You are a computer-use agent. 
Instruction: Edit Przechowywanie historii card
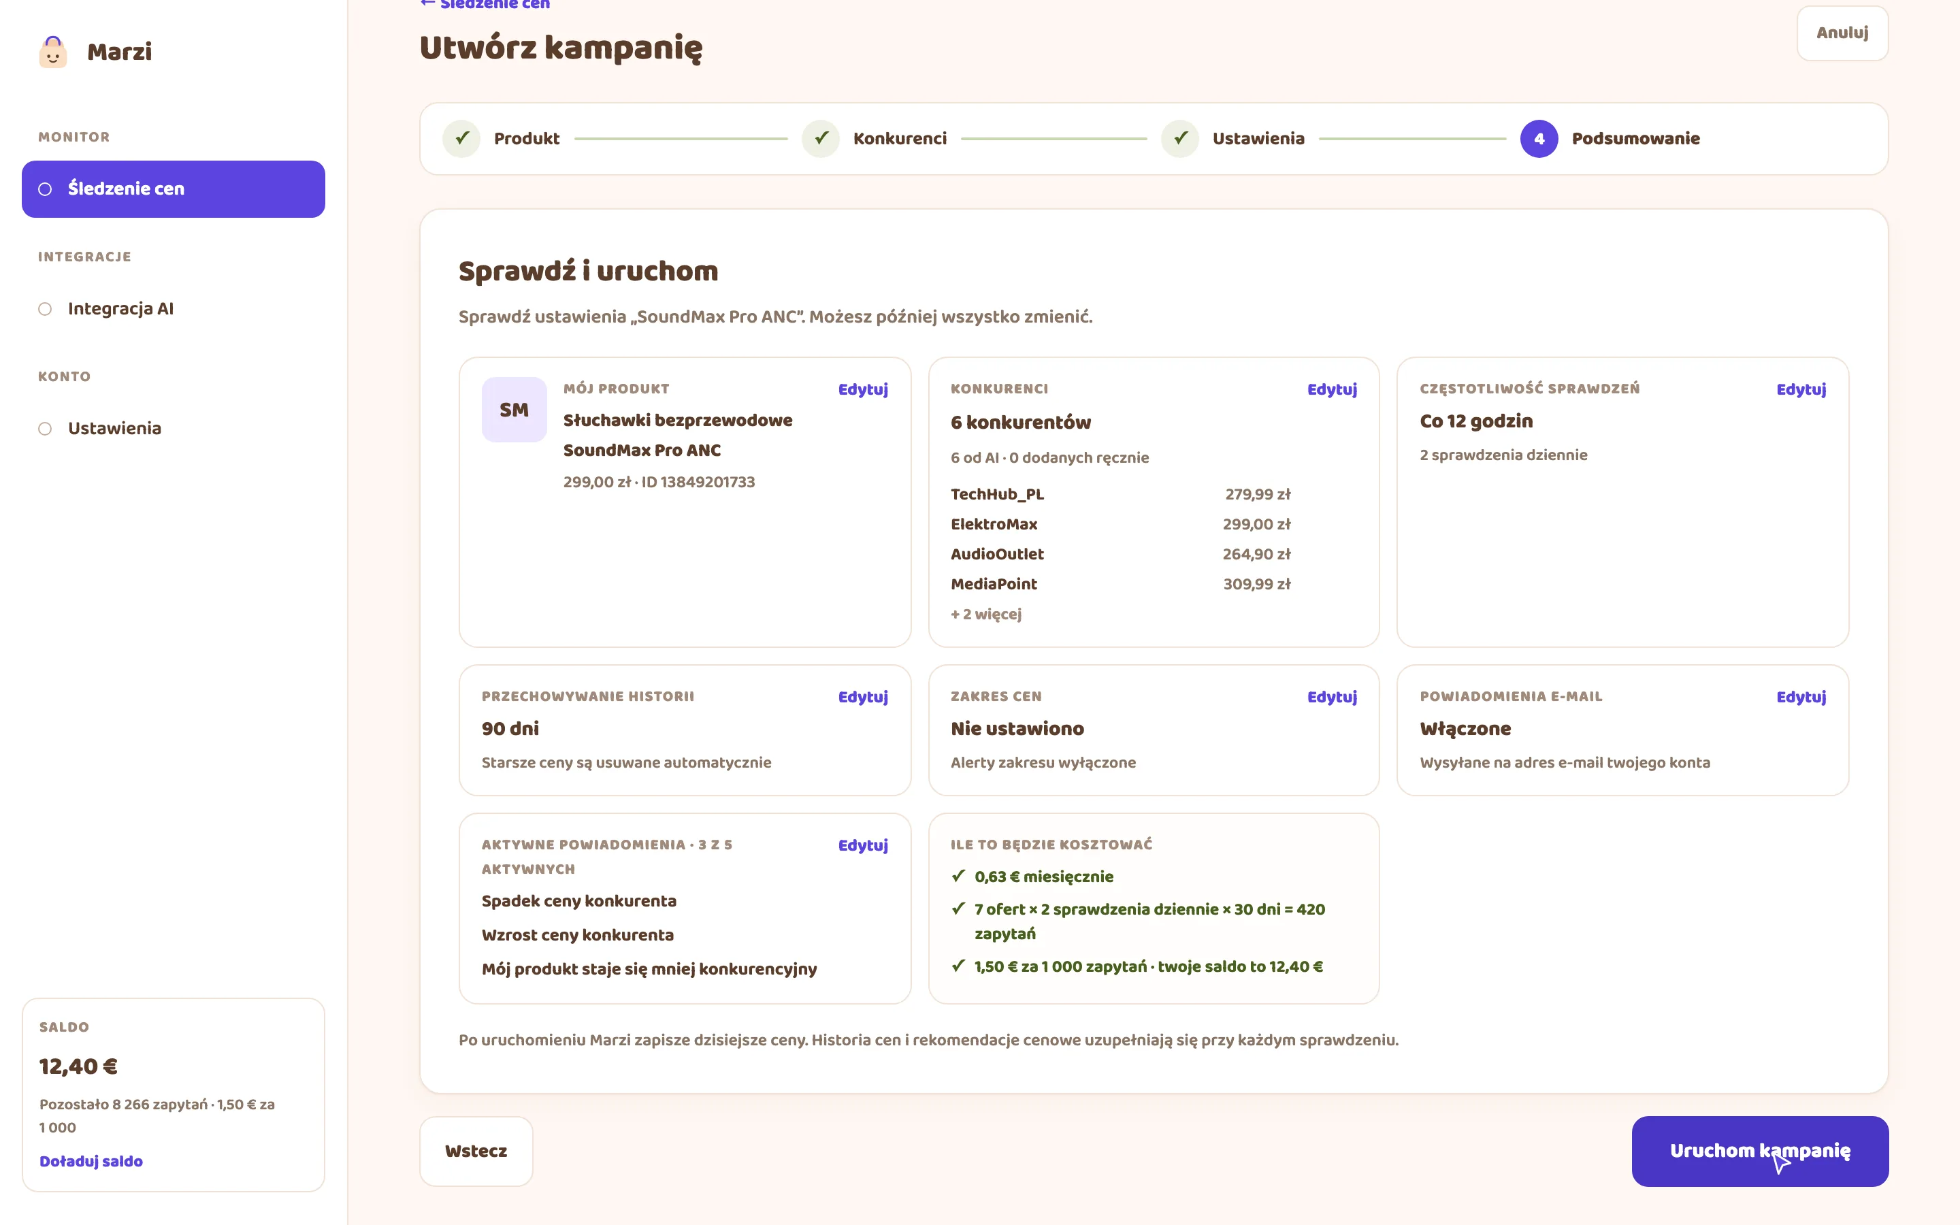tap(864, 698)
